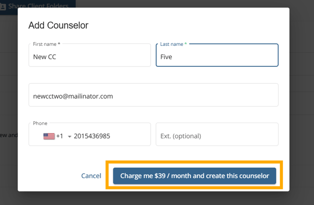314x205 pixels.
Task: Select the +1 country code selector
Action: [x=60, y=136]
